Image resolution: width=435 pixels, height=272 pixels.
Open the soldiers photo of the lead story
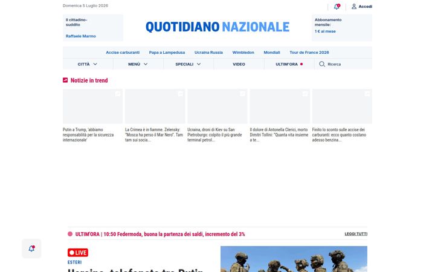click(x=294, y=259)
